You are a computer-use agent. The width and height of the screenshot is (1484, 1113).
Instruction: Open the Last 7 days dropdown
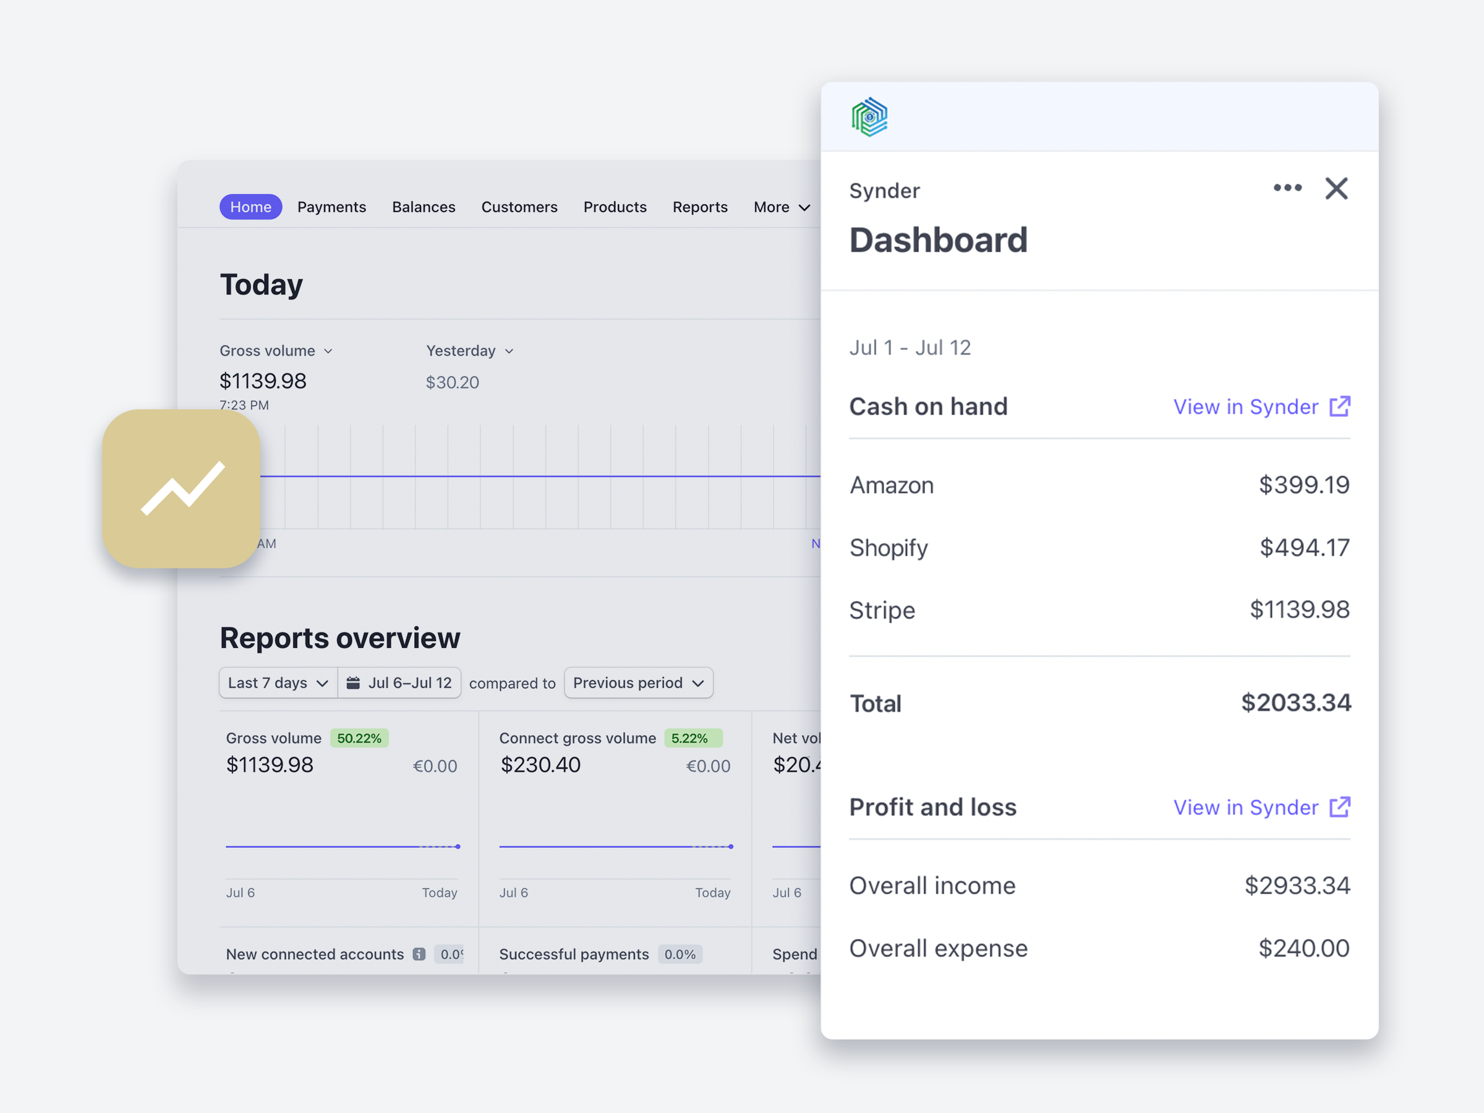click(x=276, y=682)
